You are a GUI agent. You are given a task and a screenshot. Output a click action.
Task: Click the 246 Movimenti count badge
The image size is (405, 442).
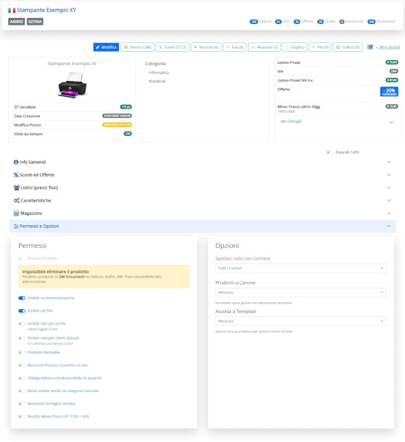(371, 21)
